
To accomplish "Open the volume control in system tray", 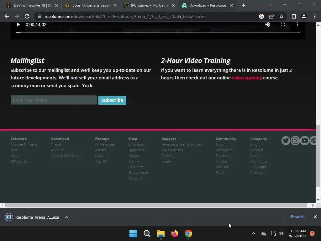I will pyautogui.click(x=281, y=233).
